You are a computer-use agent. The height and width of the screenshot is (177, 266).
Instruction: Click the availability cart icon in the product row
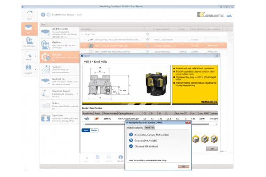[x=87, y=119]
